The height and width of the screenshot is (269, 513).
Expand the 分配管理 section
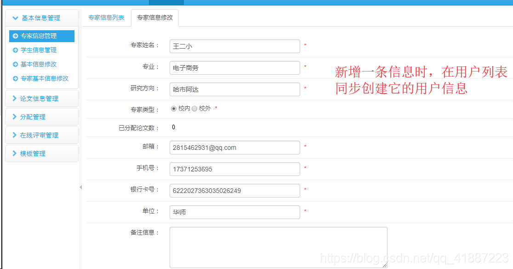tap(42, 117)
